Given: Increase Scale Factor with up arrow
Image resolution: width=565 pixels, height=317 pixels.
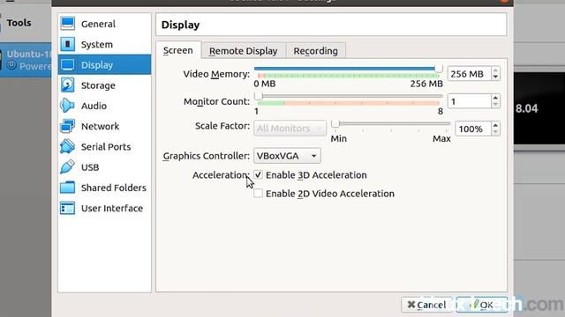Looking at the screenshot, I should 495,125.
